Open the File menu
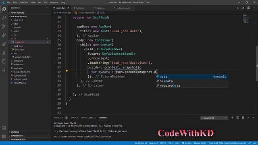The height and width of the screenshot is (145, 258). click(x=9, y=2)
